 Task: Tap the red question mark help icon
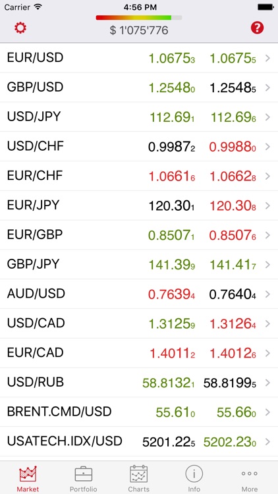tap(257, 28)
